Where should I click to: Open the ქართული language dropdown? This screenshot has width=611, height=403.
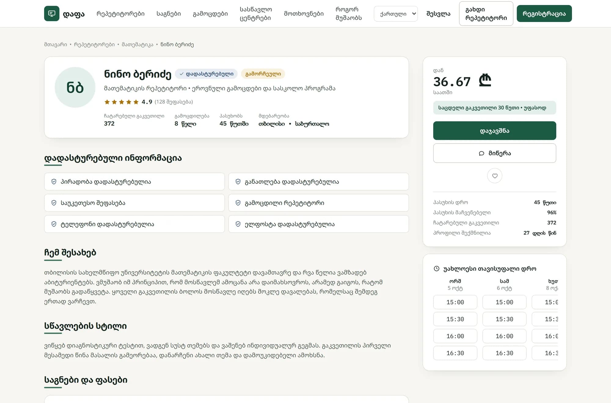point(396,14)
